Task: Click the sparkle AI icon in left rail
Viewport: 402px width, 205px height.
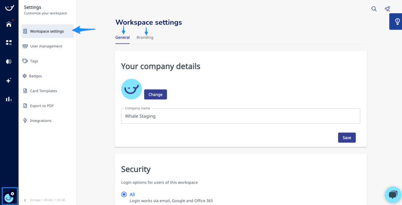Action: 9,80
